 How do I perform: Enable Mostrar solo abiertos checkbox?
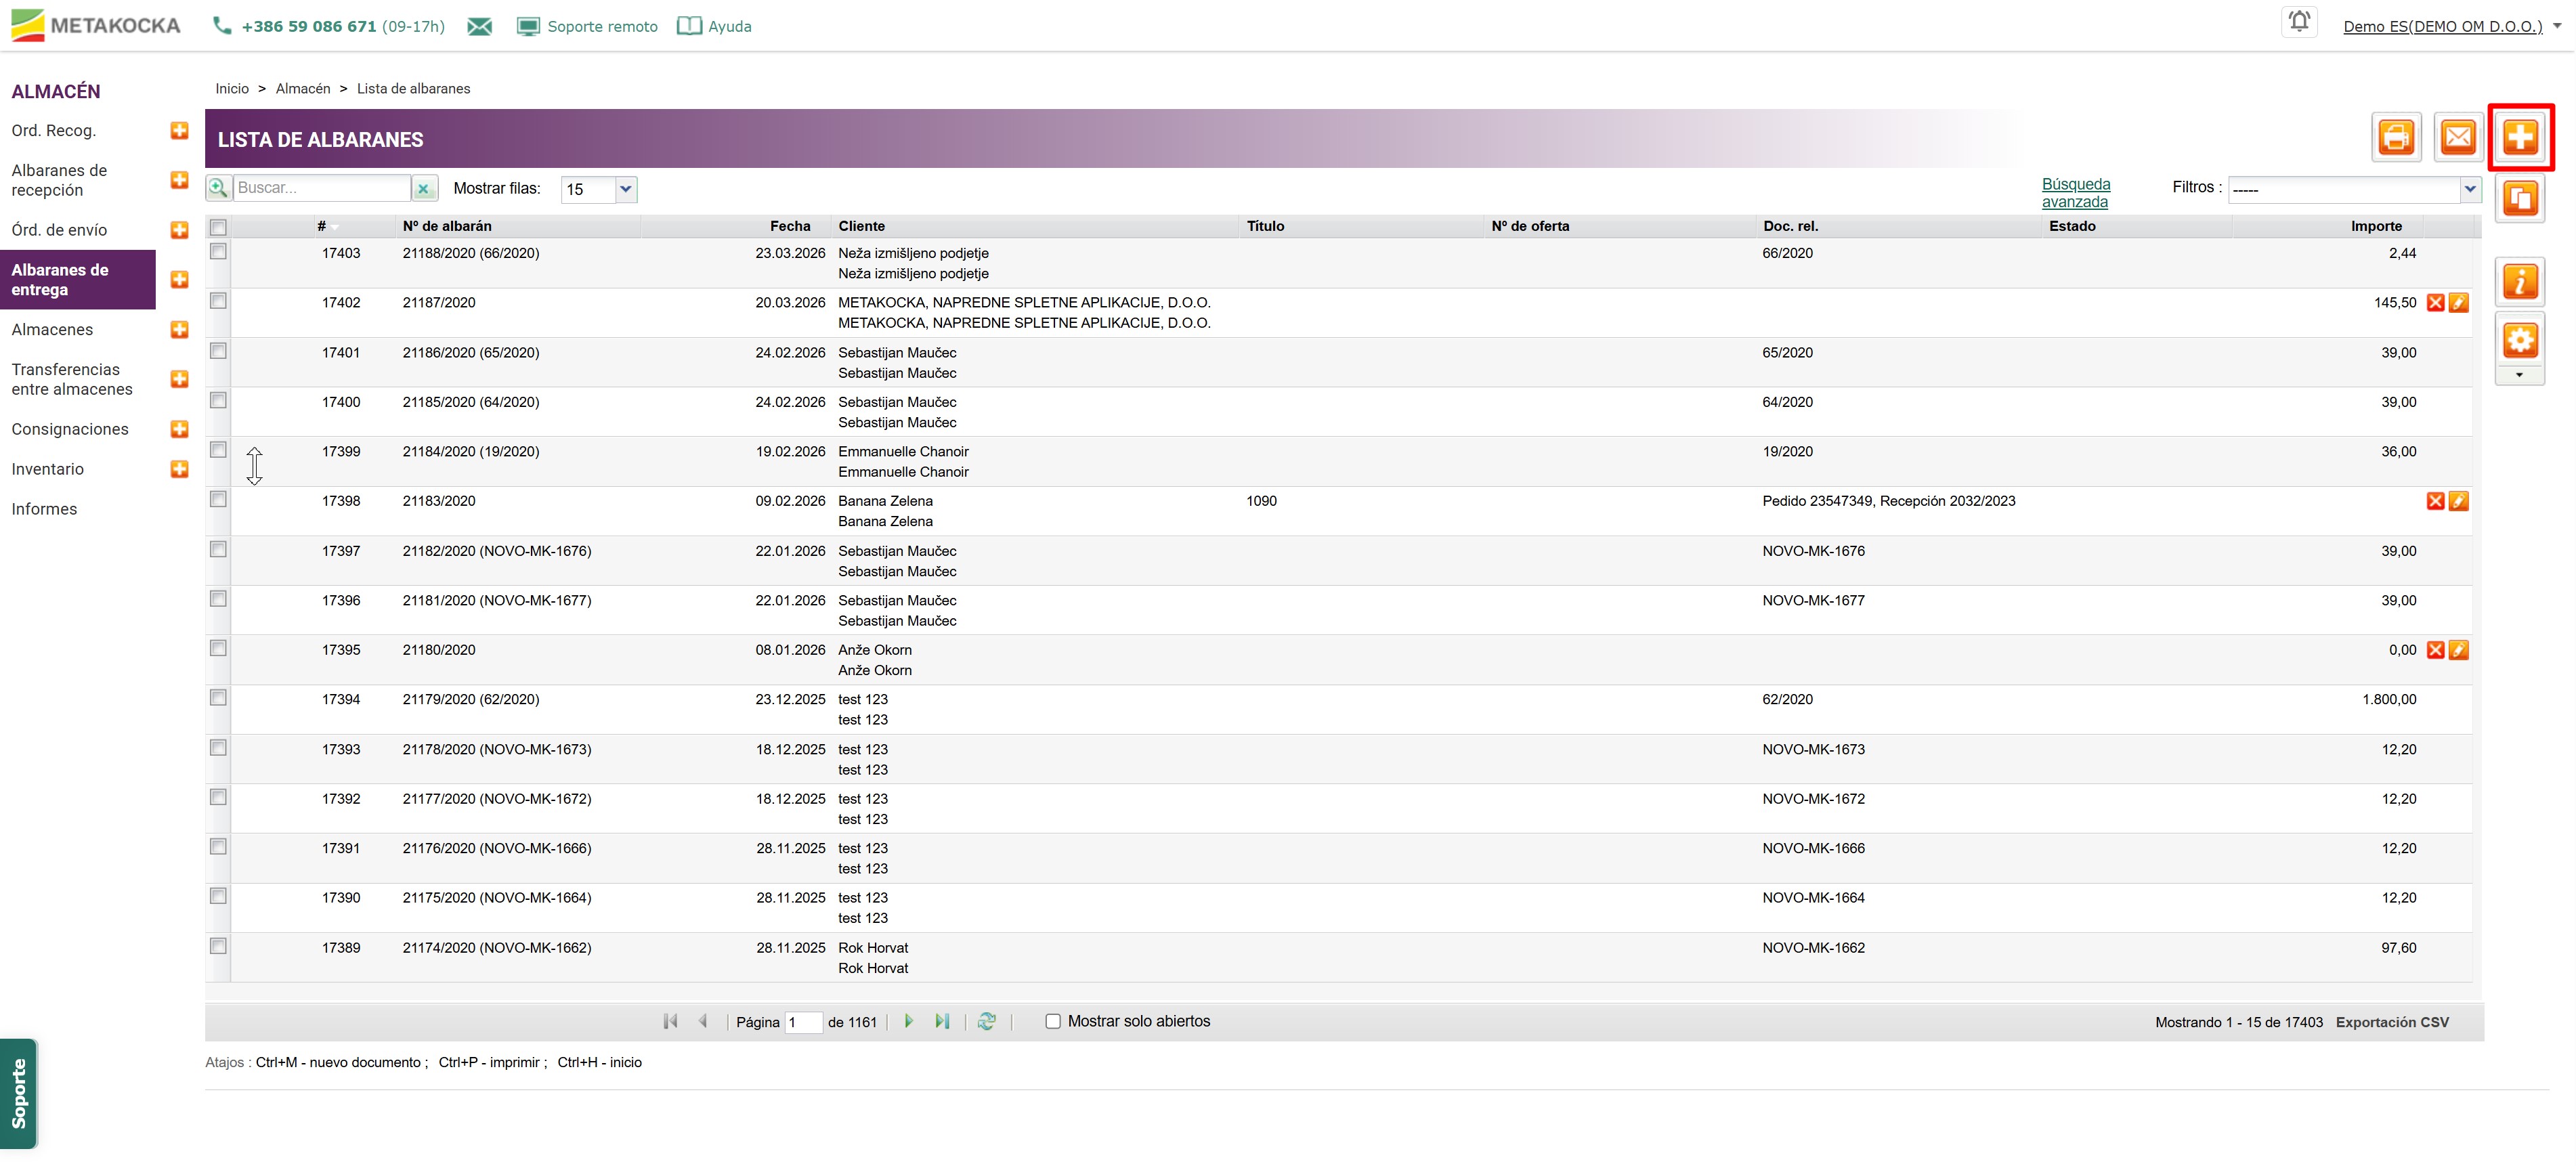[x=1052, y=1021]
